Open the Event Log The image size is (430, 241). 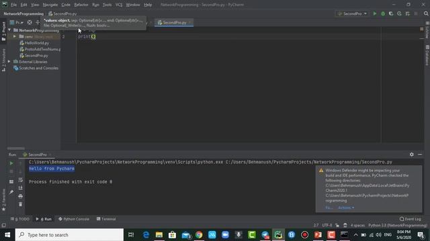click(411, 219)
